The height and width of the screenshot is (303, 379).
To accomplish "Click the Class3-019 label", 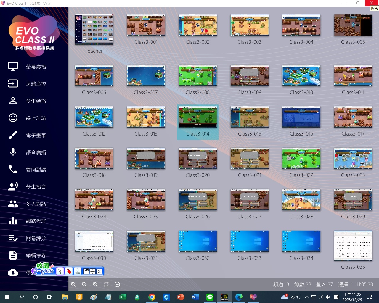I will (x=146, y=175).
